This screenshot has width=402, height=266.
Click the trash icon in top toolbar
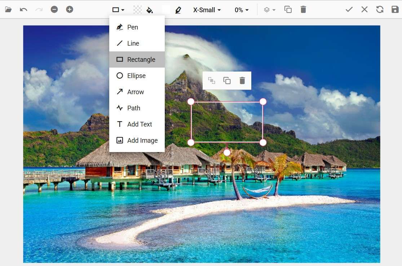point(303,10)
